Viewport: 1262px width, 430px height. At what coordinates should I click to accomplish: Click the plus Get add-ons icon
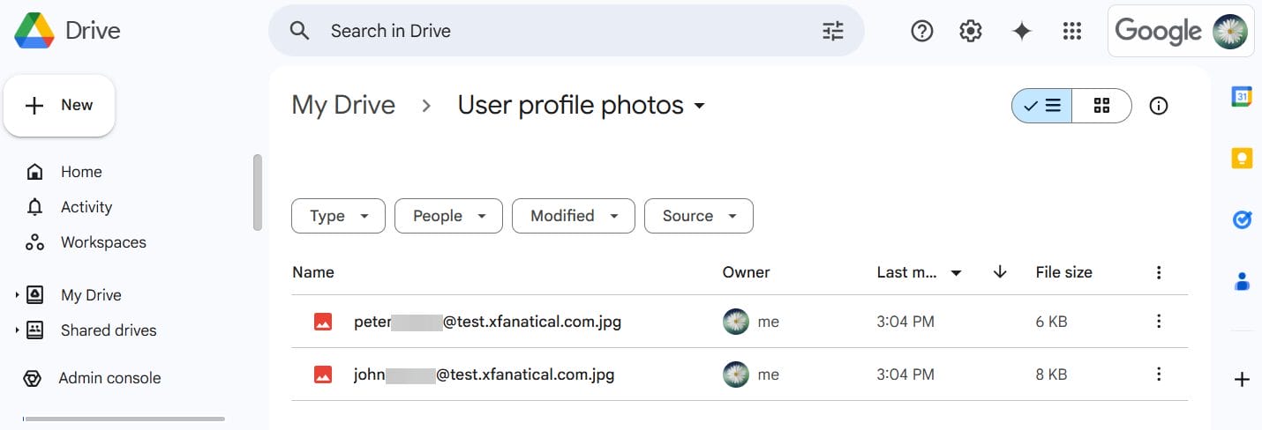pyautogui.click(x=1242, y=380)
